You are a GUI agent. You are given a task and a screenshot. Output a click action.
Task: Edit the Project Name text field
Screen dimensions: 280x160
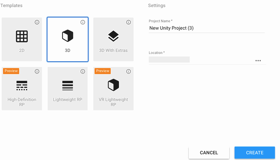click(x=206, y=28)
